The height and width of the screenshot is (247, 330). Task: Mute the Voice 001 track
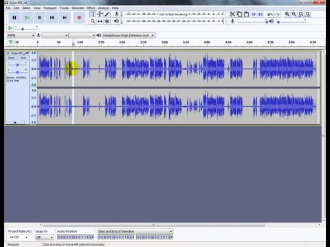coord(12,58)
